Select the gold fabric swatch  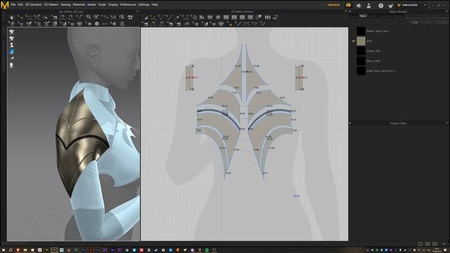point(361,41)
